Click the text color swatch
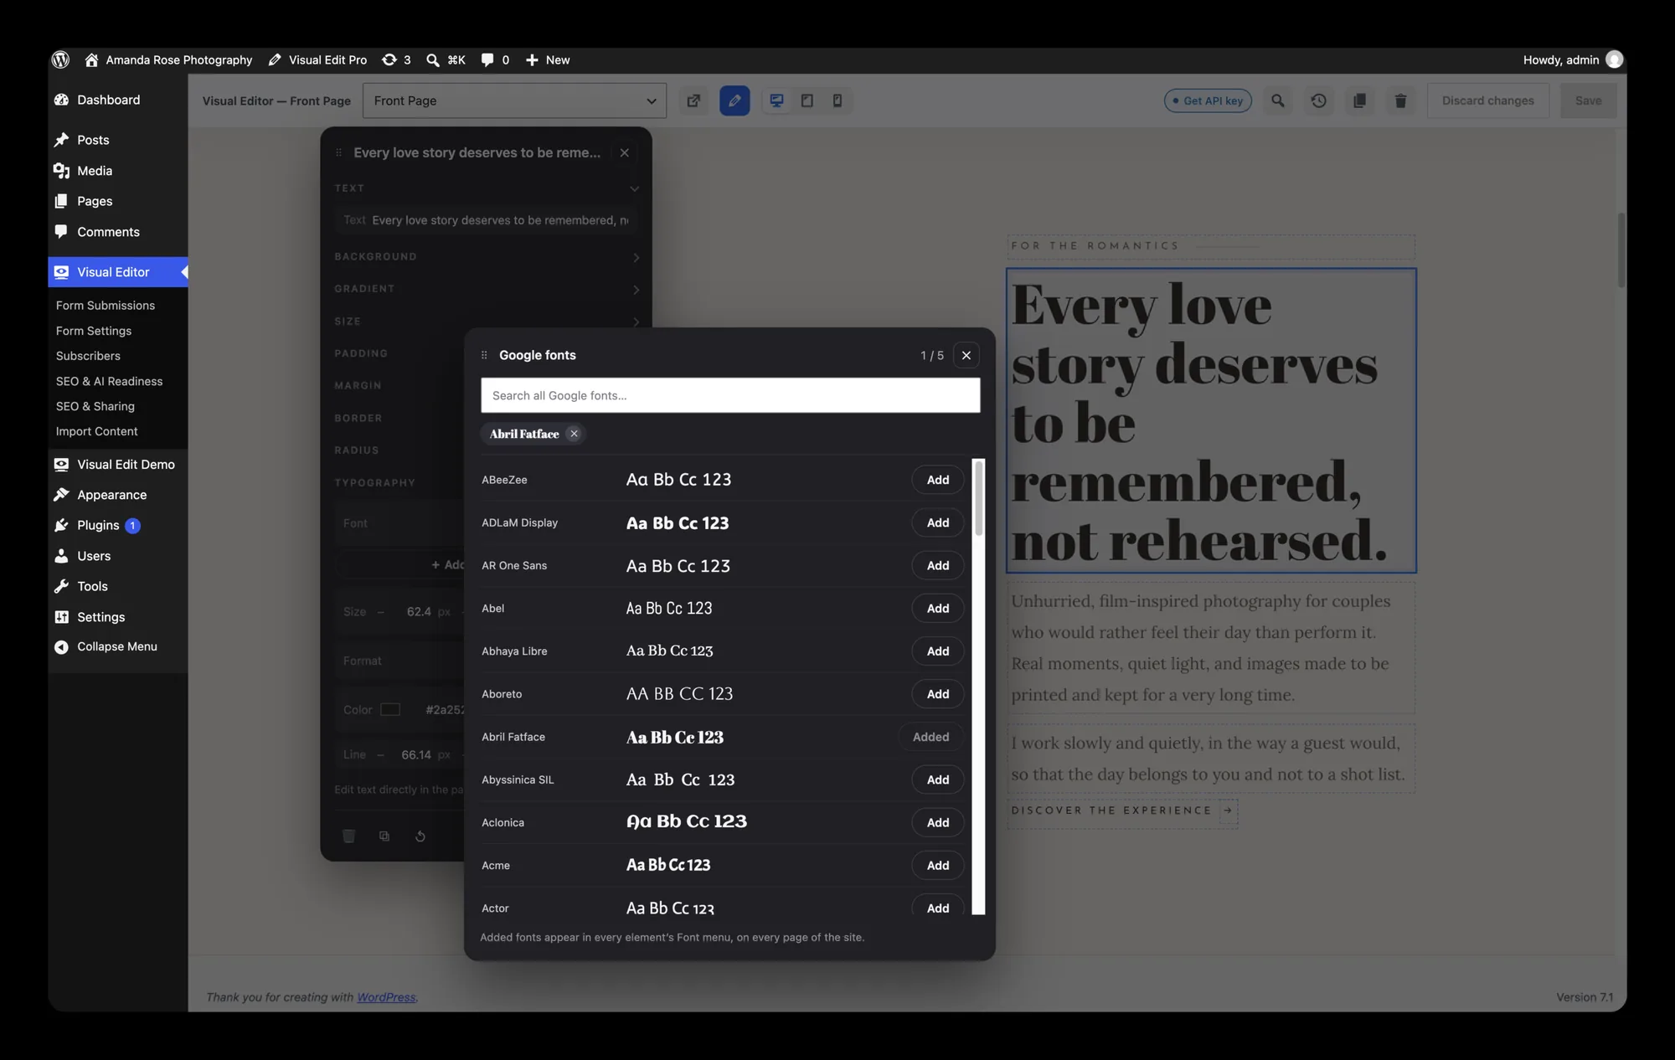The width and height of the screenshot is (1675, 1060). click(x=390, y=709)
